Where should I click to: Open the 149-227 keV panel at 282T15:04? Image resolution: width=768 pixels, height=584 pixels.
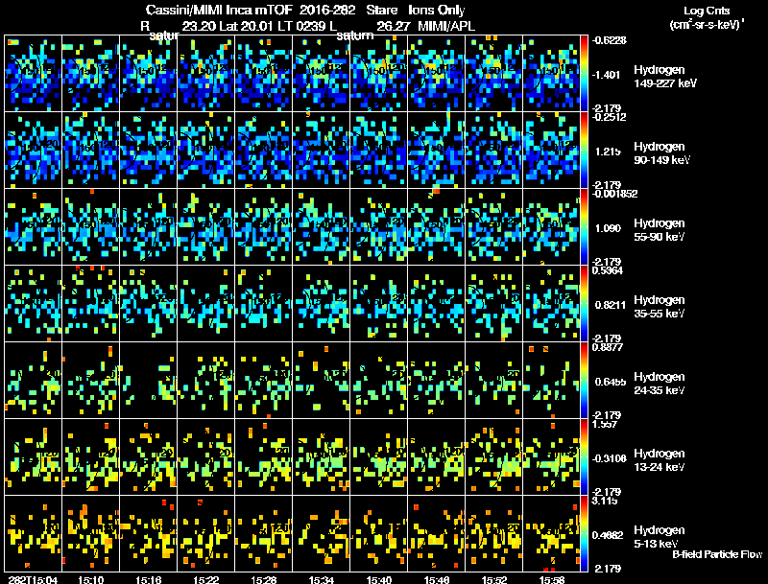pos(33,74)
